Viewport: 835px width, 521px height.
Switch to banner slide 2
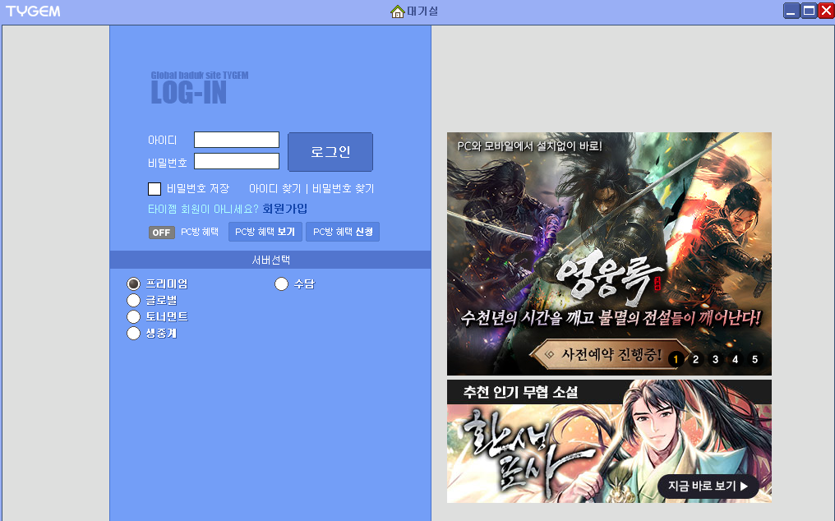[695, 359]
